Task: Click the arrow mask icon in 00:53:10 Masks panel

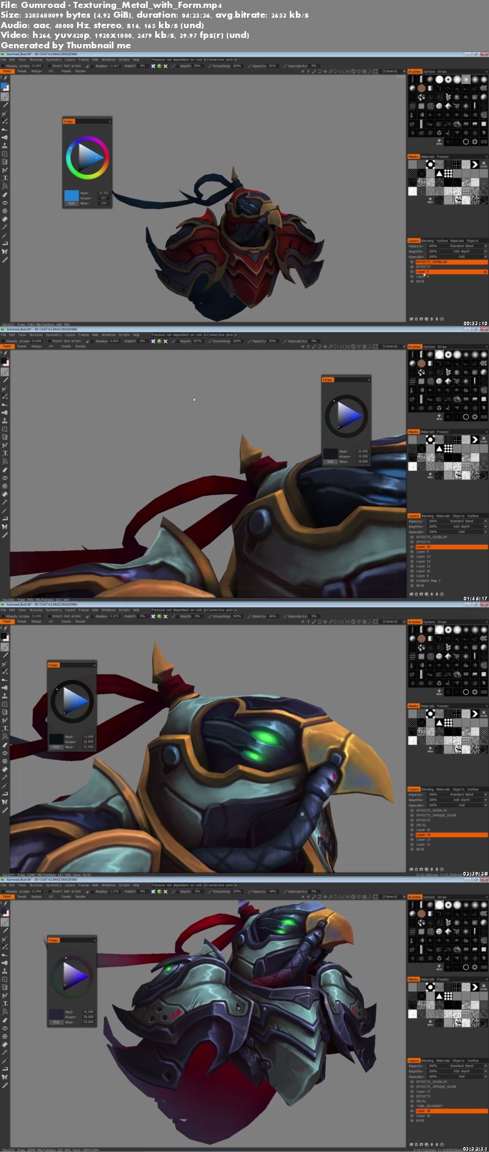Action: pos(474,164)
